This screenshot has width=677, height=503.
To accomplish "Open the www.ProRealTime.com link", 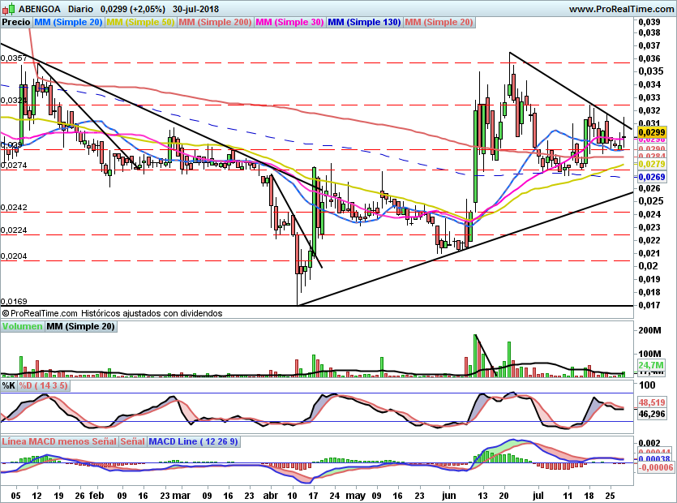I will click(x=621, y=9).
